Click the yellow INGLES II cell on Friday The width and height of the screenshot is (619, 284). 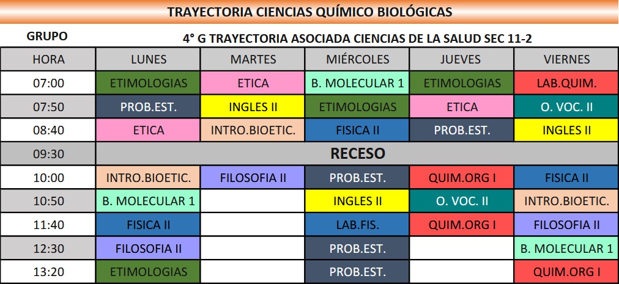[566, 130]
